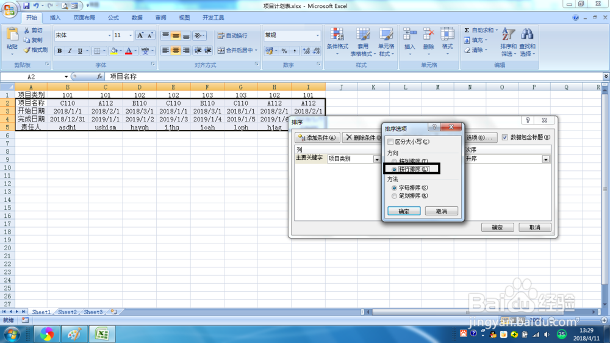Click the Add Condition (添加条件) button
Image resolution: width=610 pixels, height=343 pixels.
click(x=317, y=137)
